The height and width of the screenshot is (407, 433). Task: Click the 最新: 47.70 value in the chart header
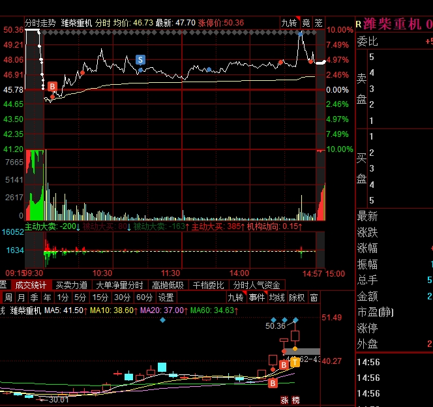(x=175, y=23)
